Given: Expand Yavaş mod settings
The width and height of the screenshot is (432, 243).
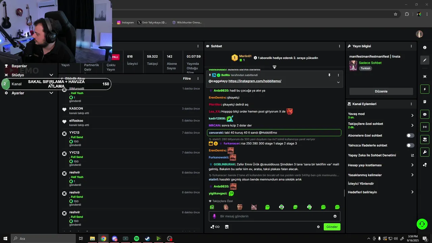Looking at the screenshot, I should point(412,115).
